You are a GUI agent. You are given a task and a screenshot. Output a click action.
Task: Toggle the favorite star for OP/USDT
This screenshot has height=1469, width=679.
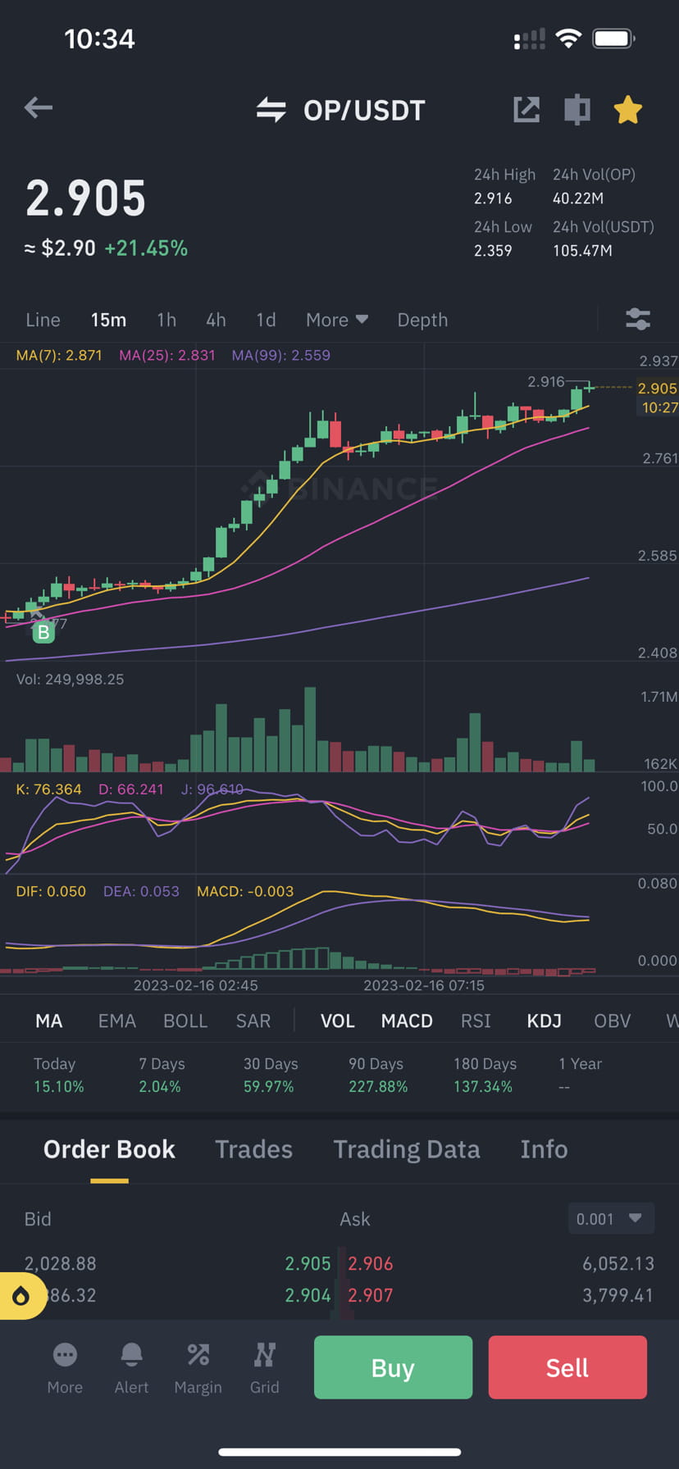628,109
